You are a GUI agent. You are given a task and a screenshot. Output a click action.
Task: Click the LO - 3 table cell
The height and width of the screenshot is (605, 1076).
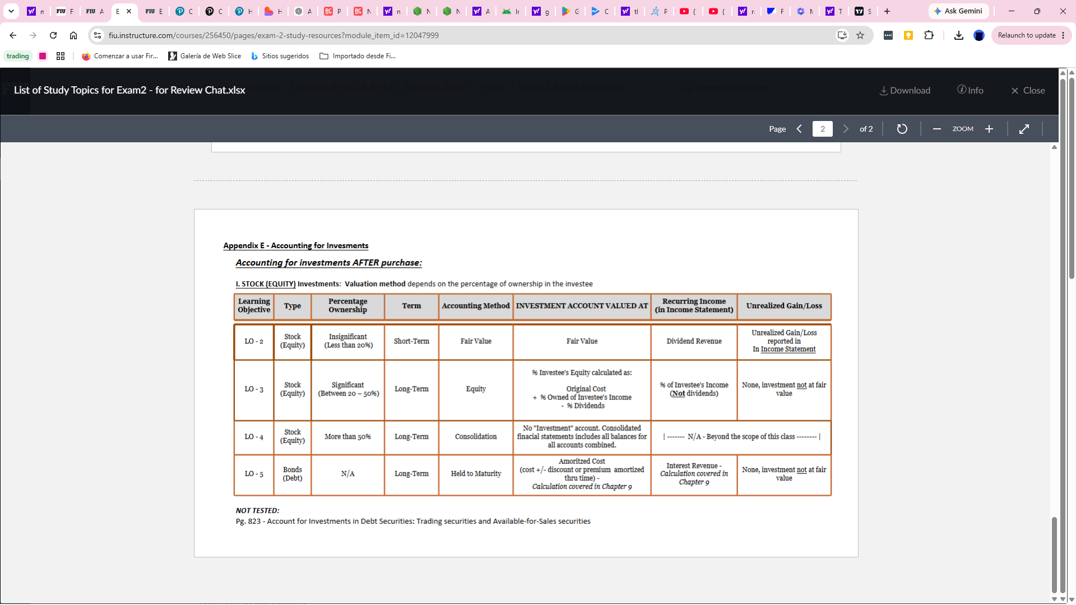coord(254,389)
